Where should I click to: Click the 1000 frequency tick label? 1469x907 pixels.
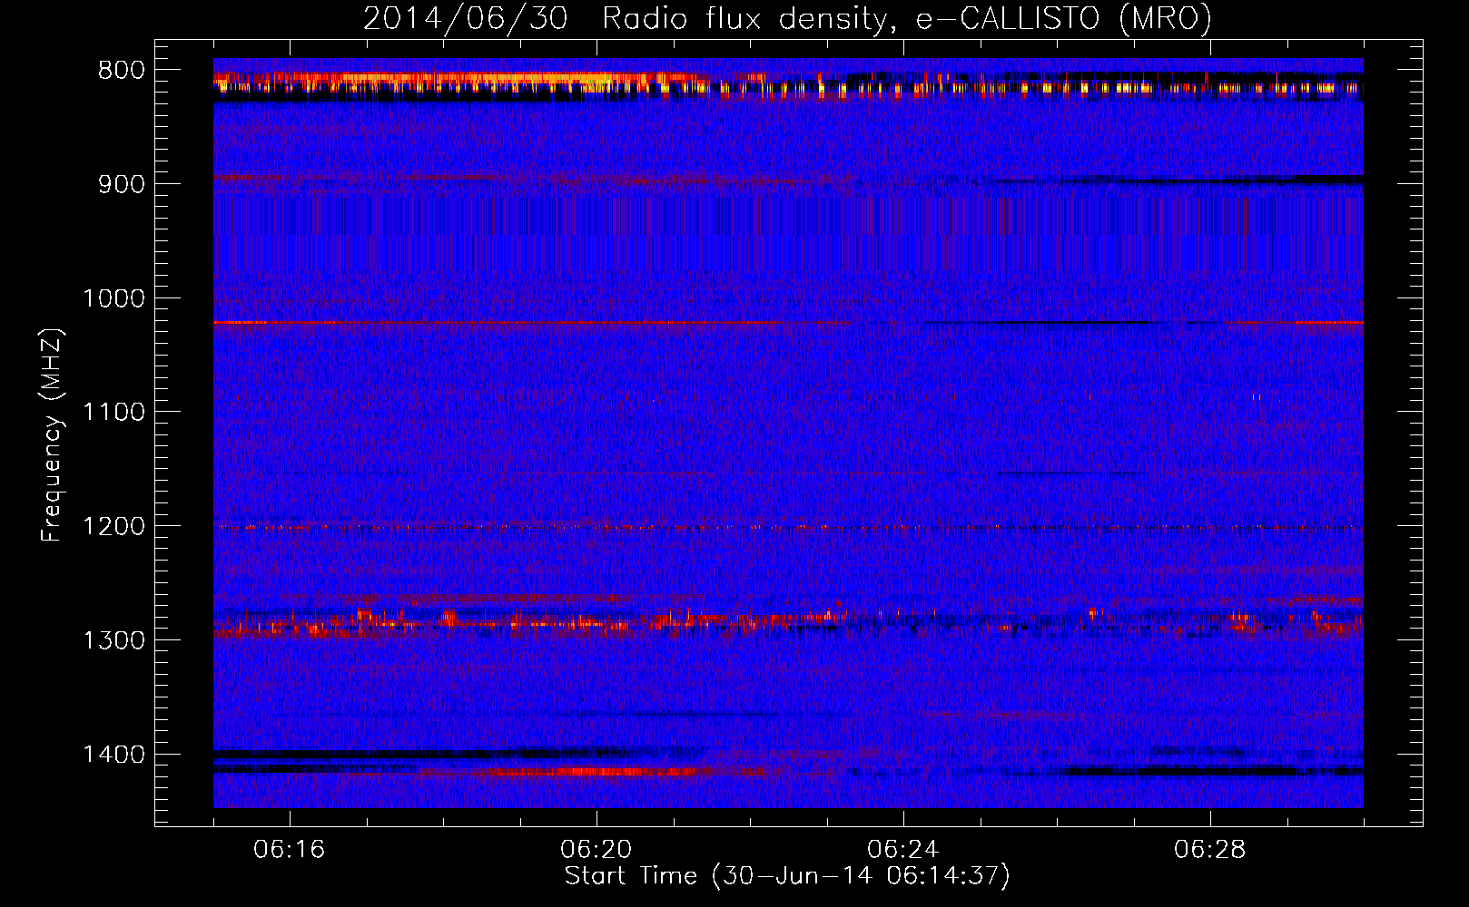[x=113, y=298]
